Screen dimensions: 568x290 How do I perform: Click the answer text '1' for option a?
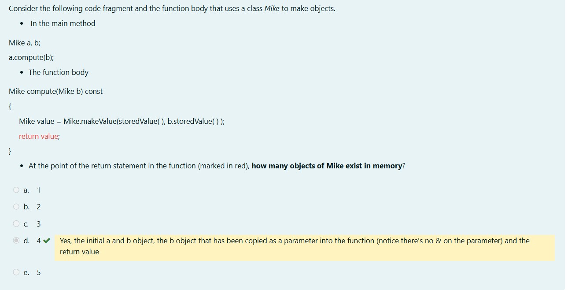coord(38,190)
